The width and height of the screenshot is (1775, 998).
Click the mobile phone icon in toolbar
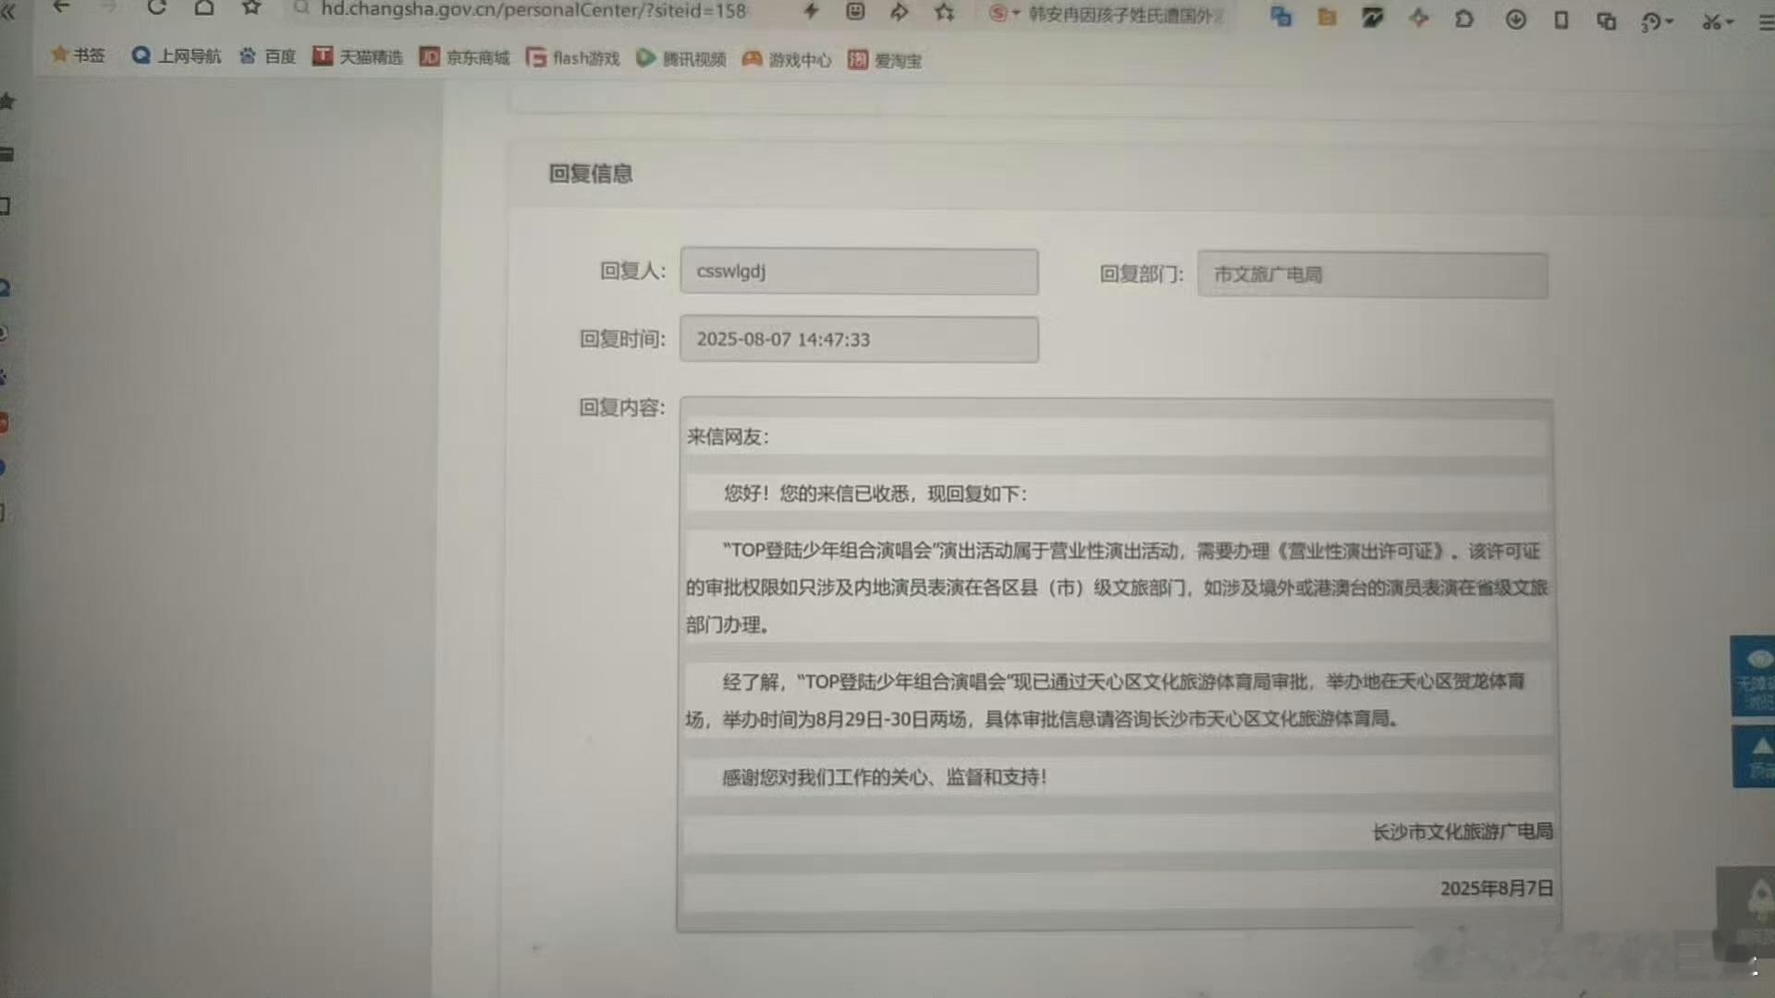(1561, 19)
